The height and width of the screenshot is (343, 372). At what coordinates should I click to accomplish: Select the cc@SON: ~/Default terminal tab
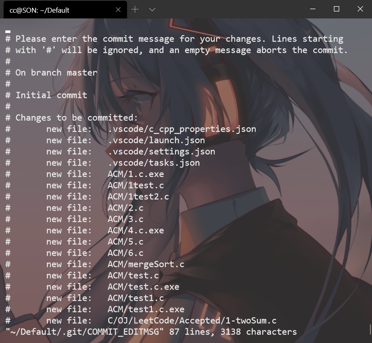[65, 10]
